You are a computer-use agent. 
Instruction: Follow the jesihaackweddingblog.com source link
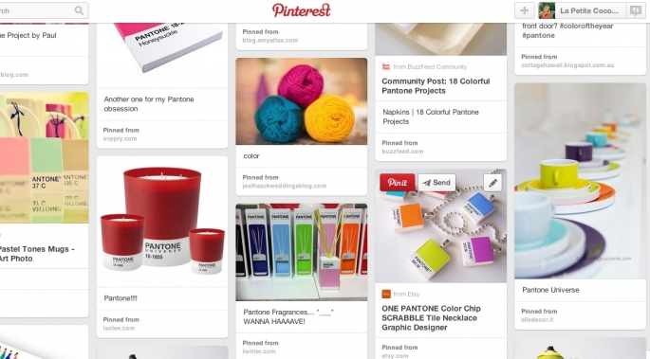[285, 186]
